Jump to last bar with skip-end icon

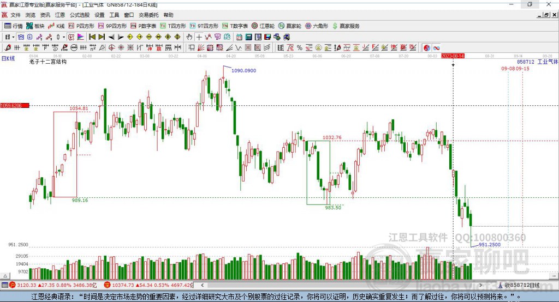[102, 37]
